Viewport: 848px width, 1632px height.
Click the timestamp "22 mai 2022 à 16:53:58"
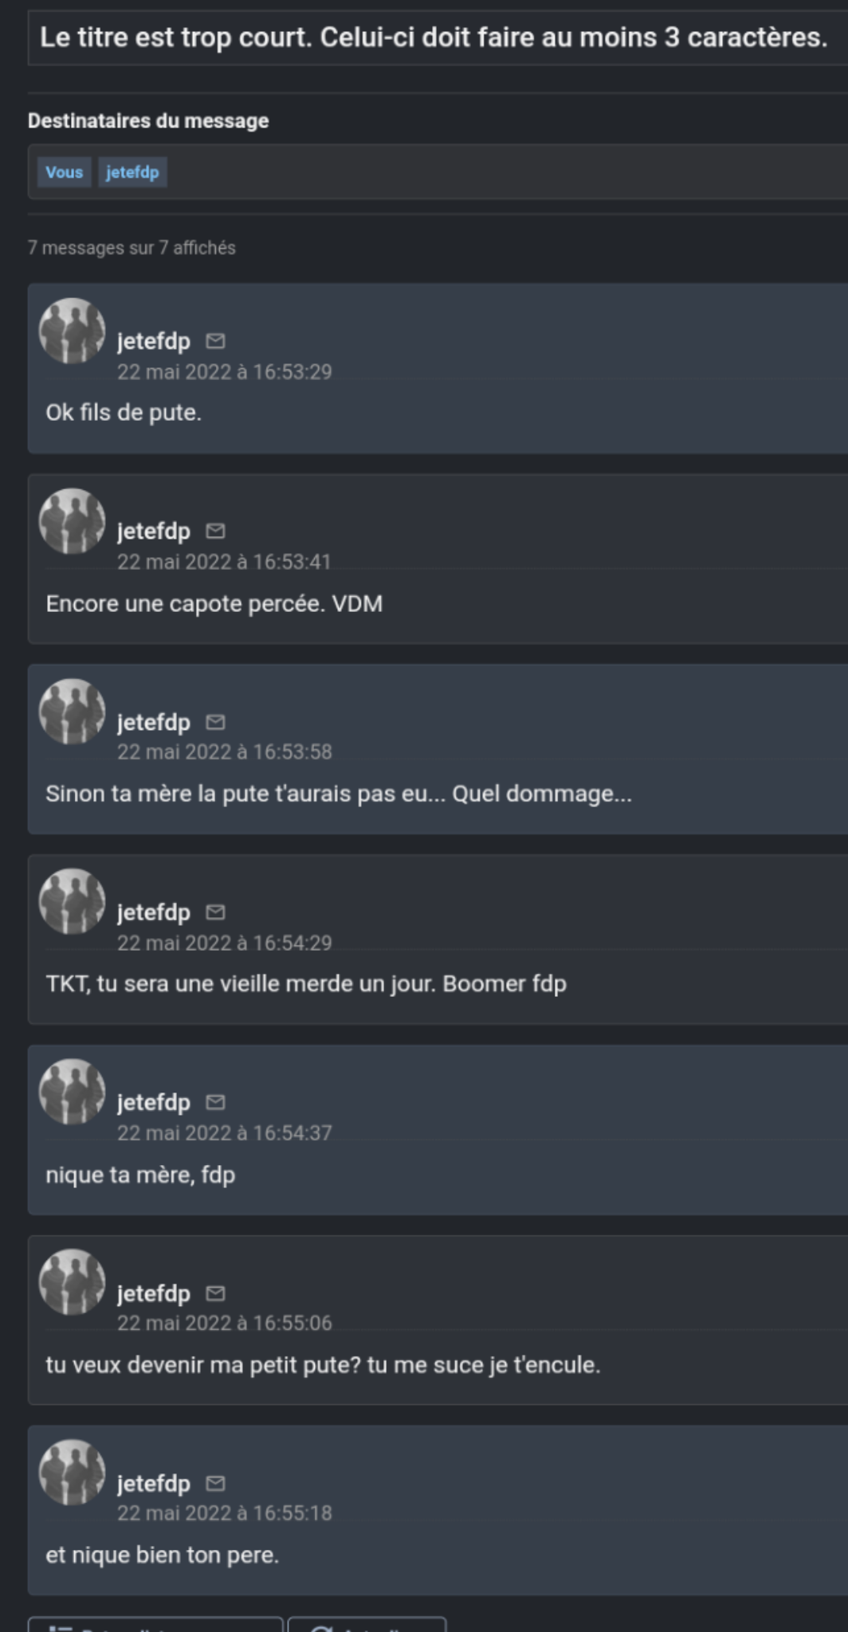[x=225, y=751]
